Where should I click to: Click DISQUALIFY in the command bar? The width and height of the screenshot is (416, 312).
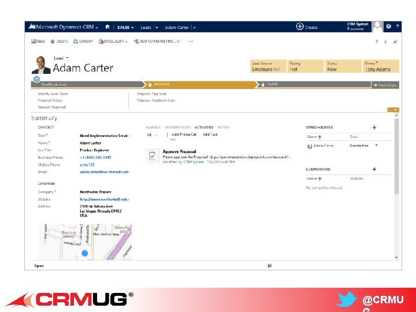(x=112, y=42)
